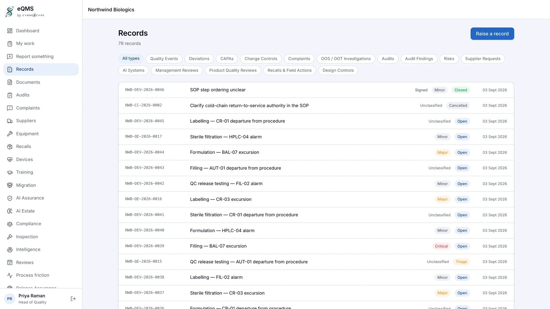Viewport: 550px width, 309px height.
Task: Click Cancelled status on NWB-CC-2026-0002 row
Action: click(458, 106)
